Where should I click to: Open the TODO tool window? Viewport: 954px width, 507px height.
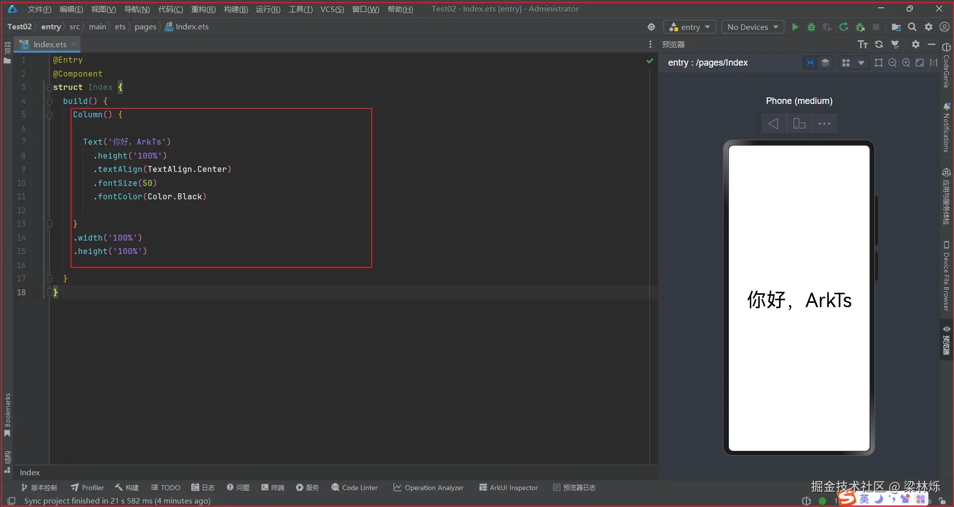(165, 488)
